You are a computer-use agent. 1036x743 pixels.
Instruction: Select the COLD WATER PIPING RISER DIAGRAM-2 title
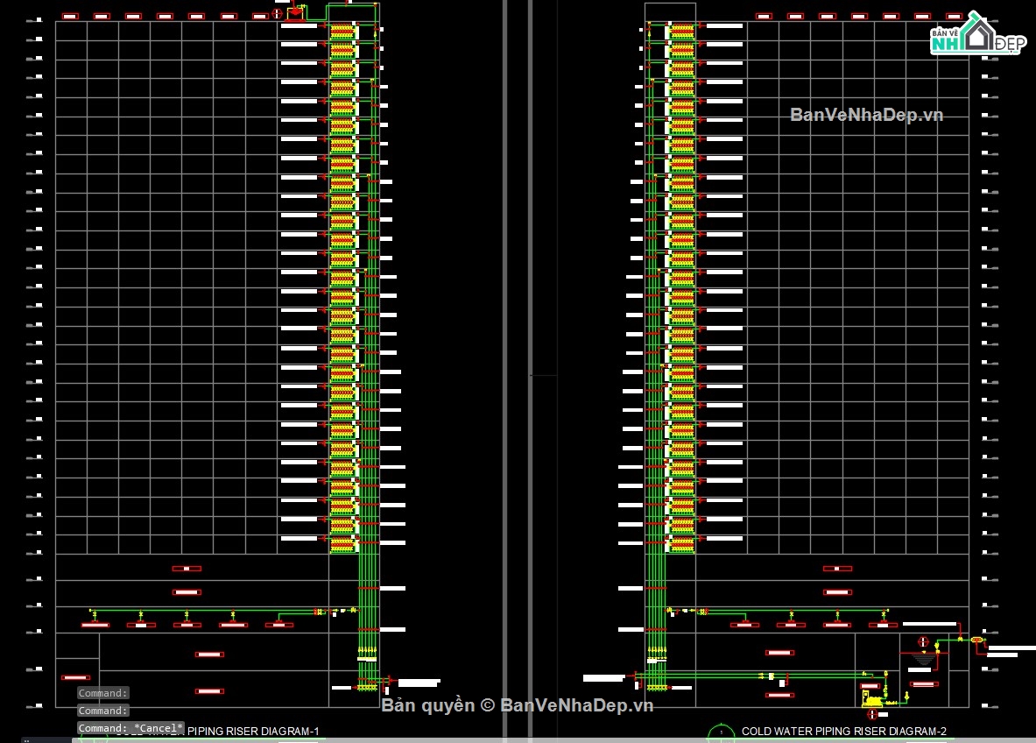[843, 731]
